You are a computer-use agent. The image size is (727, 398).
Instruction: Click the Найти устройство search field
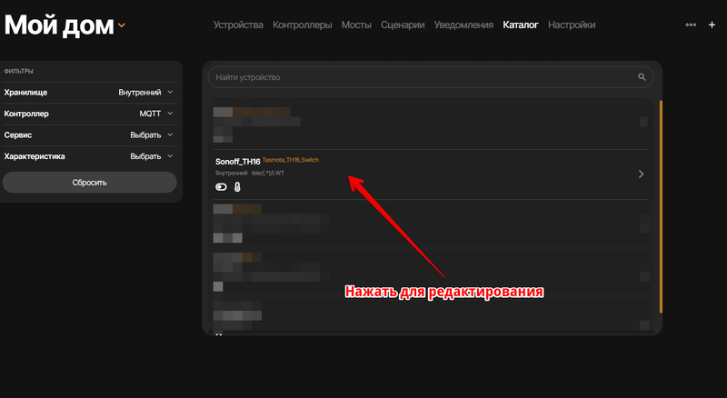pyautogui.click(x=418, y=77)
